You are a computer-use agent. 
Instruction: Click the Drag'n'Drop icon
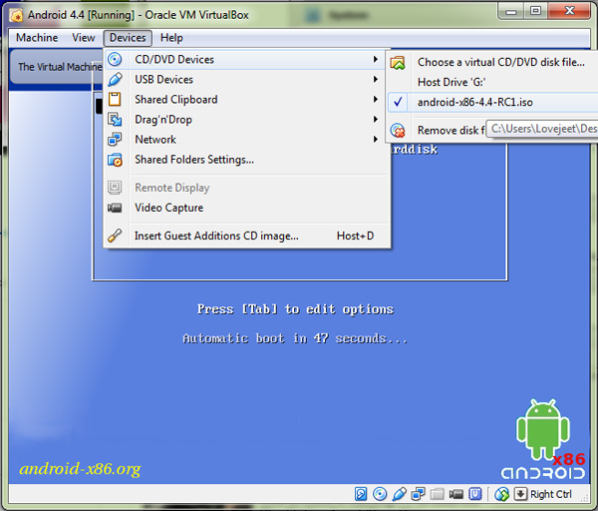[x=115, y=120]
